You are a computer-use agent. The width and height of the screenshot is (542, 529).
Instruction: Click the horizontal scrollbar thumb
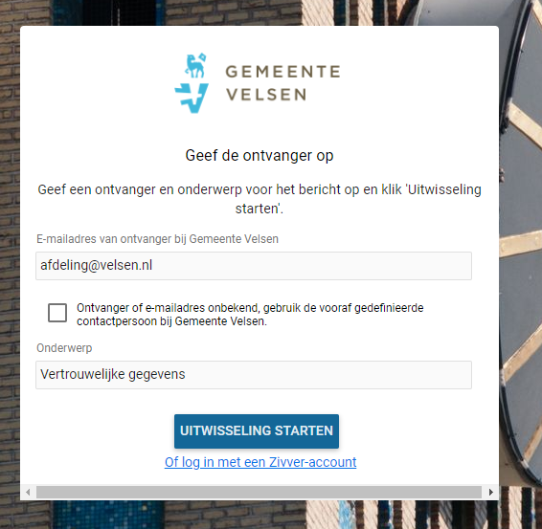click(x=259, y=492)
